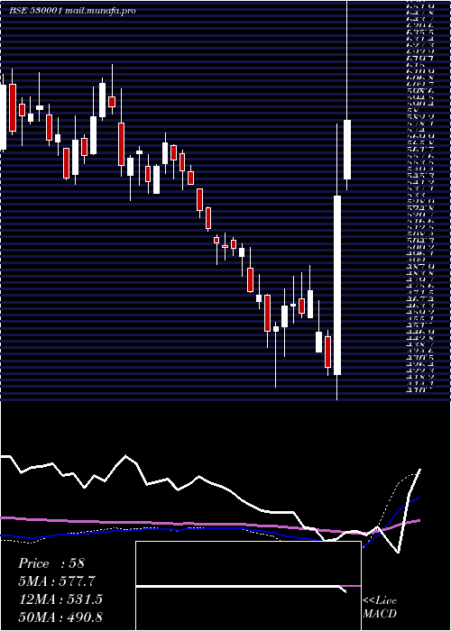Click the "12MA : 531.5" value
Viewport: 451px width, 631px height.
[x=60, y=599]
